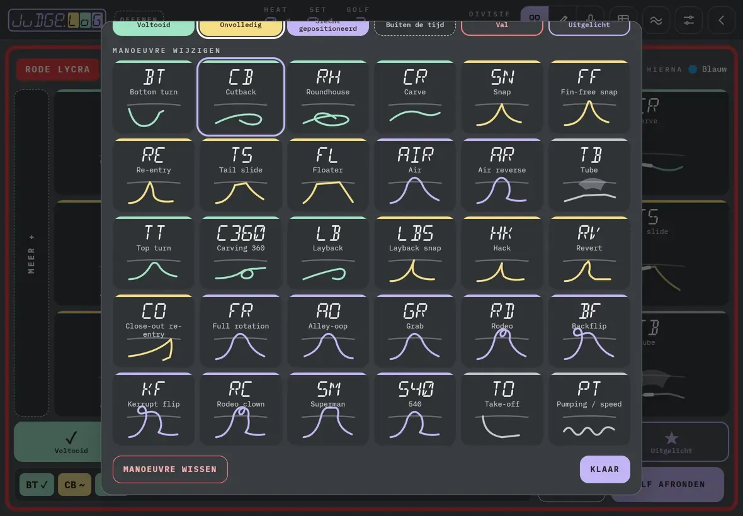Toggle the Onvolledig status chip

[x=241, y=28]
